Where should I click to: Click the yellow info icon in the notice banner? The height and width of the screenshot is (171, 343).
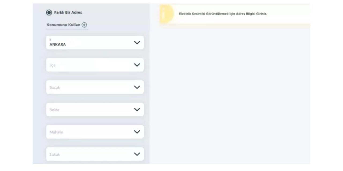167,14
